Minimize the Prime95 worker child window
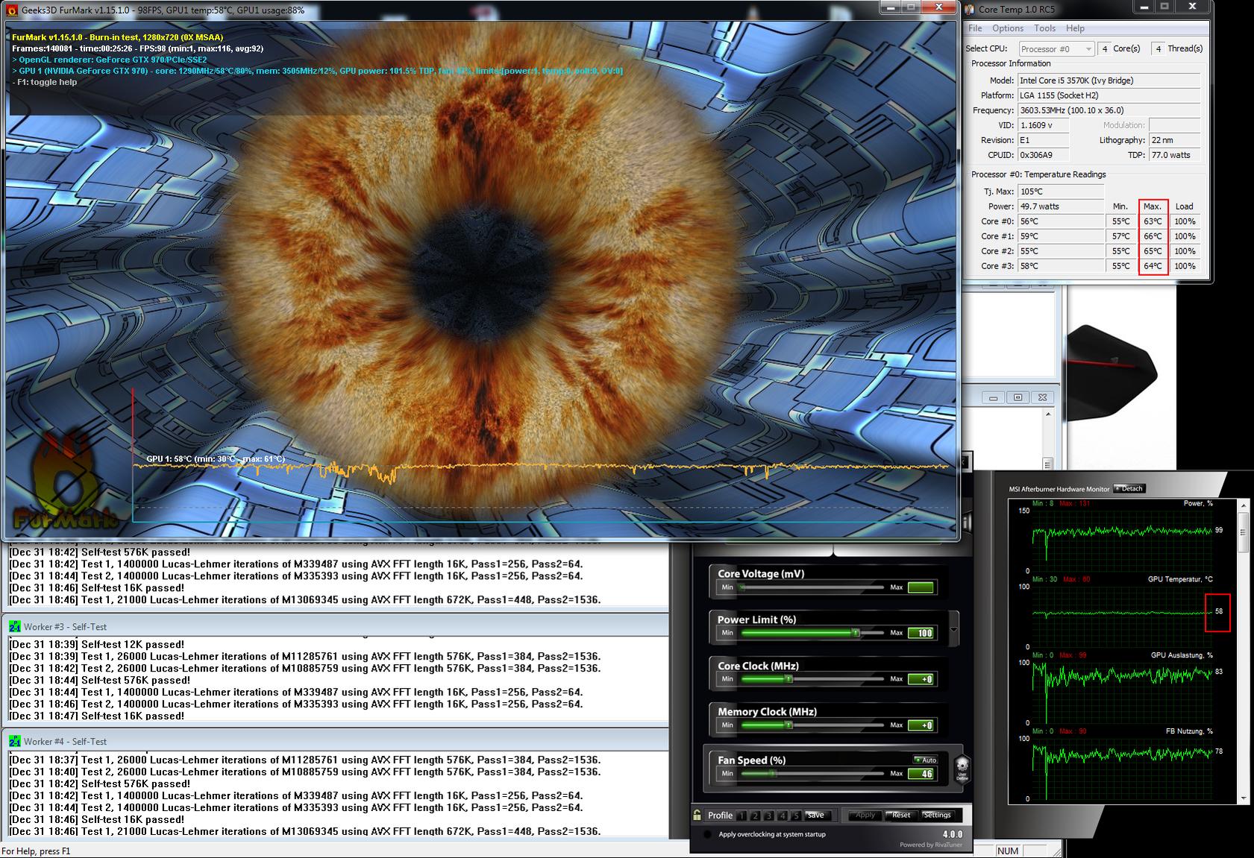The image size is (1254, 858). coord(993,398)
